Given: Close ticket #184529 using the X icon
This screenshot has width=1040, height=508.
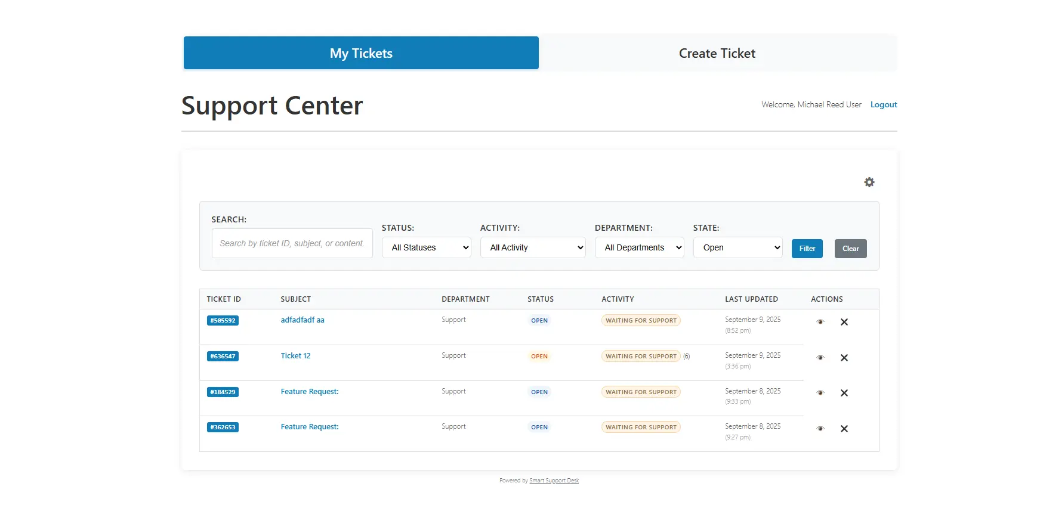Looking at the screenshot, I should (x=844, y=393).
